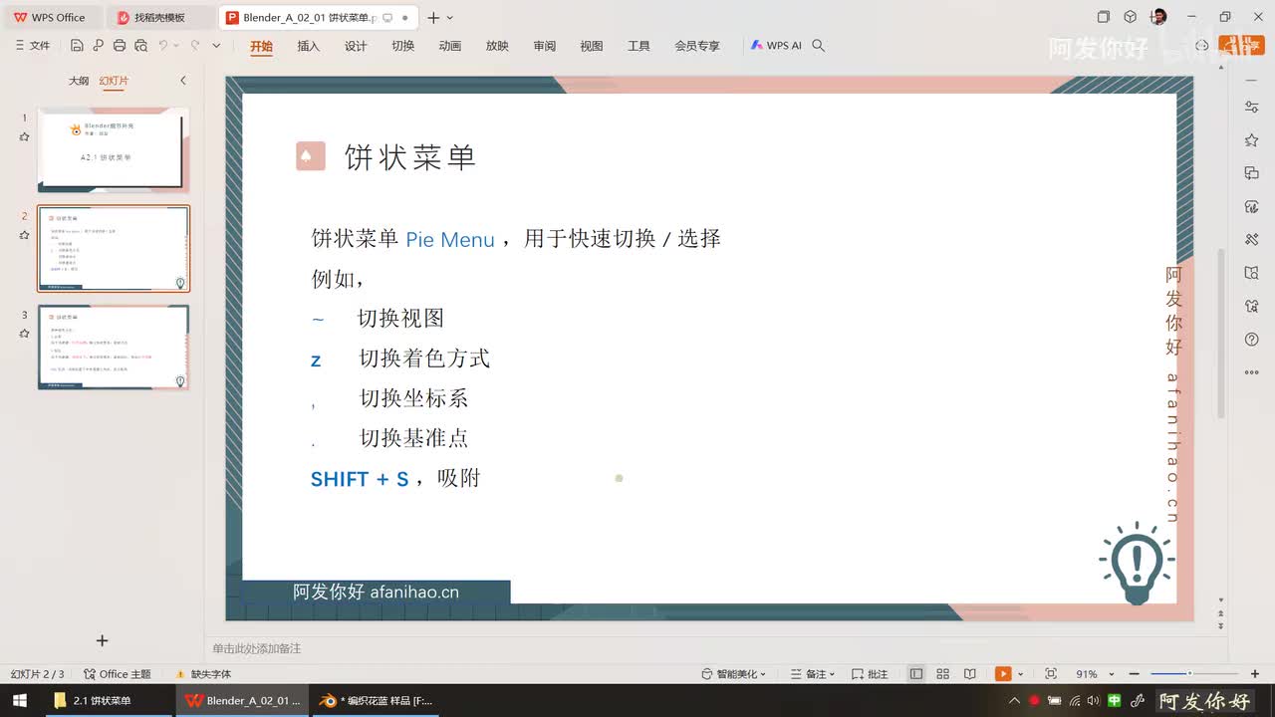The width and height of the screenshot is (1275, 717).
Task: Switch to the WPS Office home tab
Action: 50,18
